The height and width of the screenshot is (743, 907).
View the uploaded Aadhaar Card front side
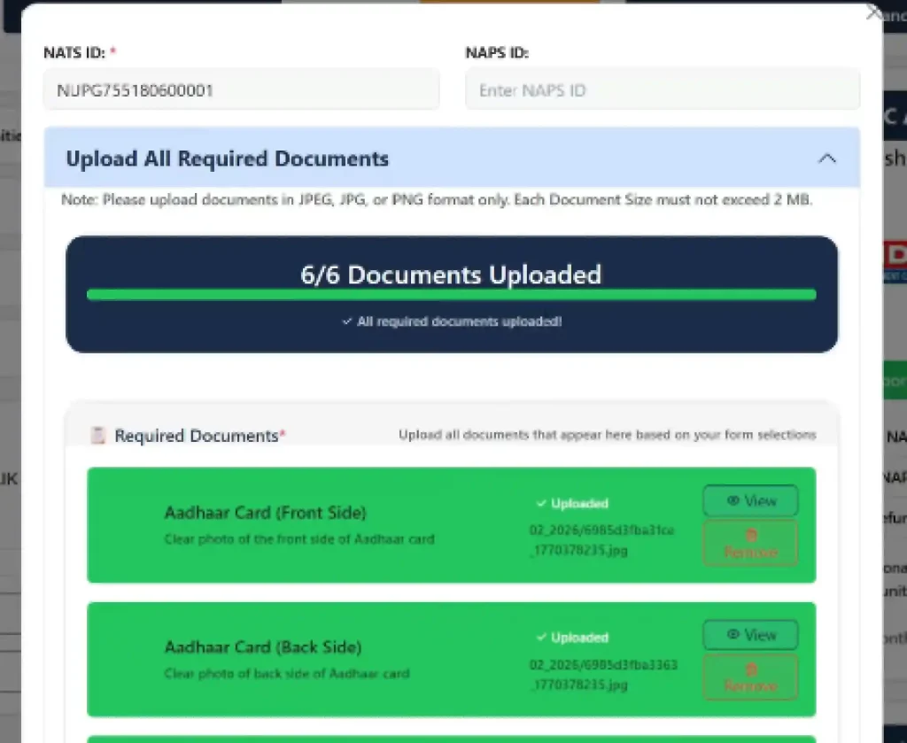(749, 500)
